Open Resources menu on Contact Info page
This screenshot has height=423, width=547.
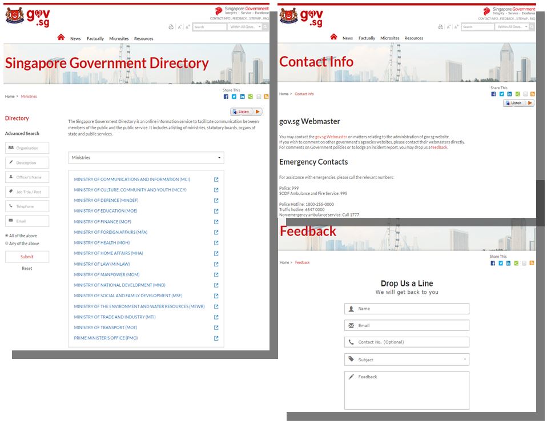[x=414, y=38]
